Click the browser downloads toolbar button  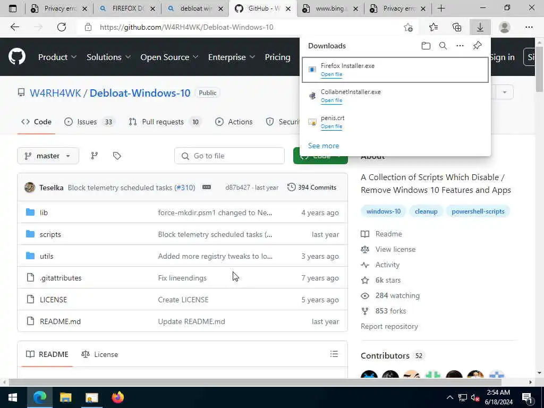pyautogui.click(x=480, y=27)
